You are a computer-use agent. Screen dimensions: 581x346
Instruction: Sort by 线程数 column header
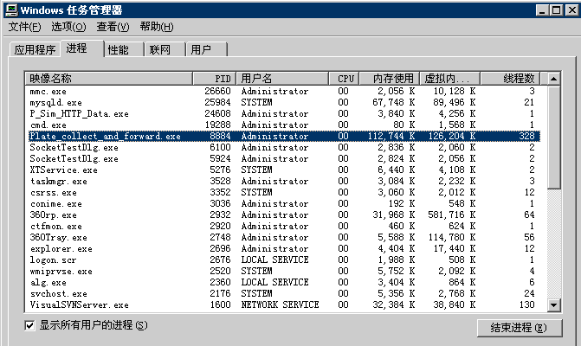click(510, 79)
